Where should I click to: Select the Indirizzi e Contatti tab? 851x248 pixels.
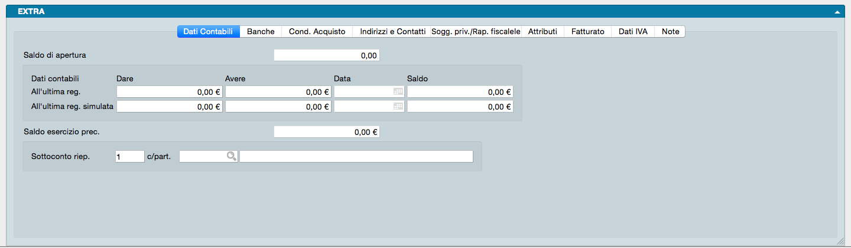point(392,32)
